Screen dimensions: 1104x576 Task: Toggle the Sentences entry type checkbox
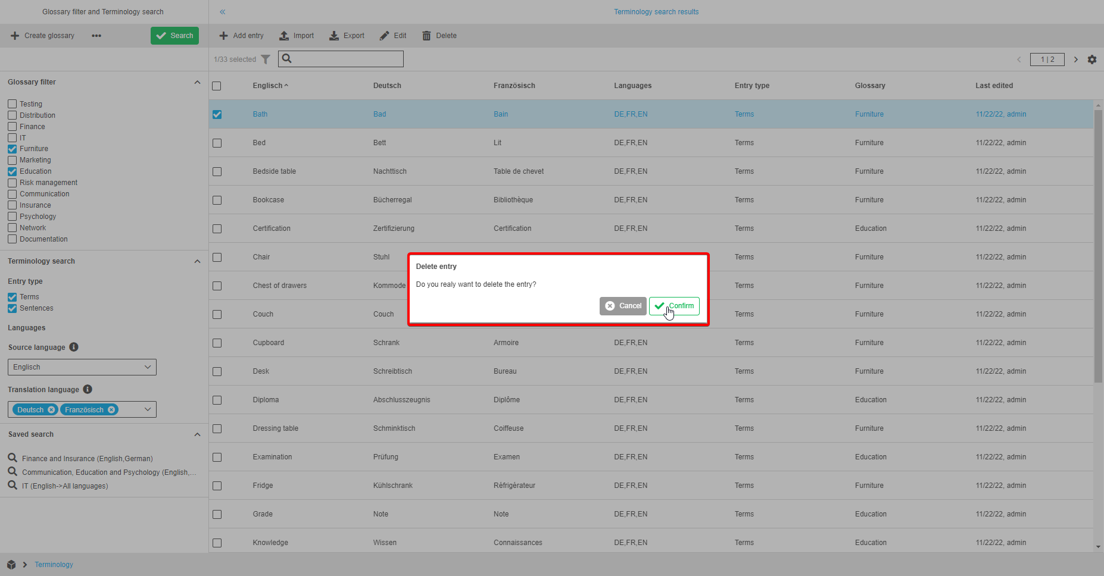coord(13,308)
